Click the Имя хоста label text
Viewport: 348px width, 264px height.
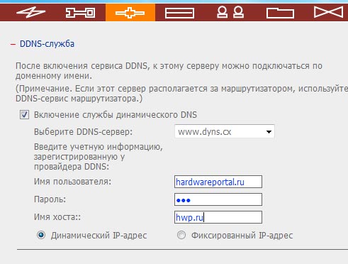point(57,217)
